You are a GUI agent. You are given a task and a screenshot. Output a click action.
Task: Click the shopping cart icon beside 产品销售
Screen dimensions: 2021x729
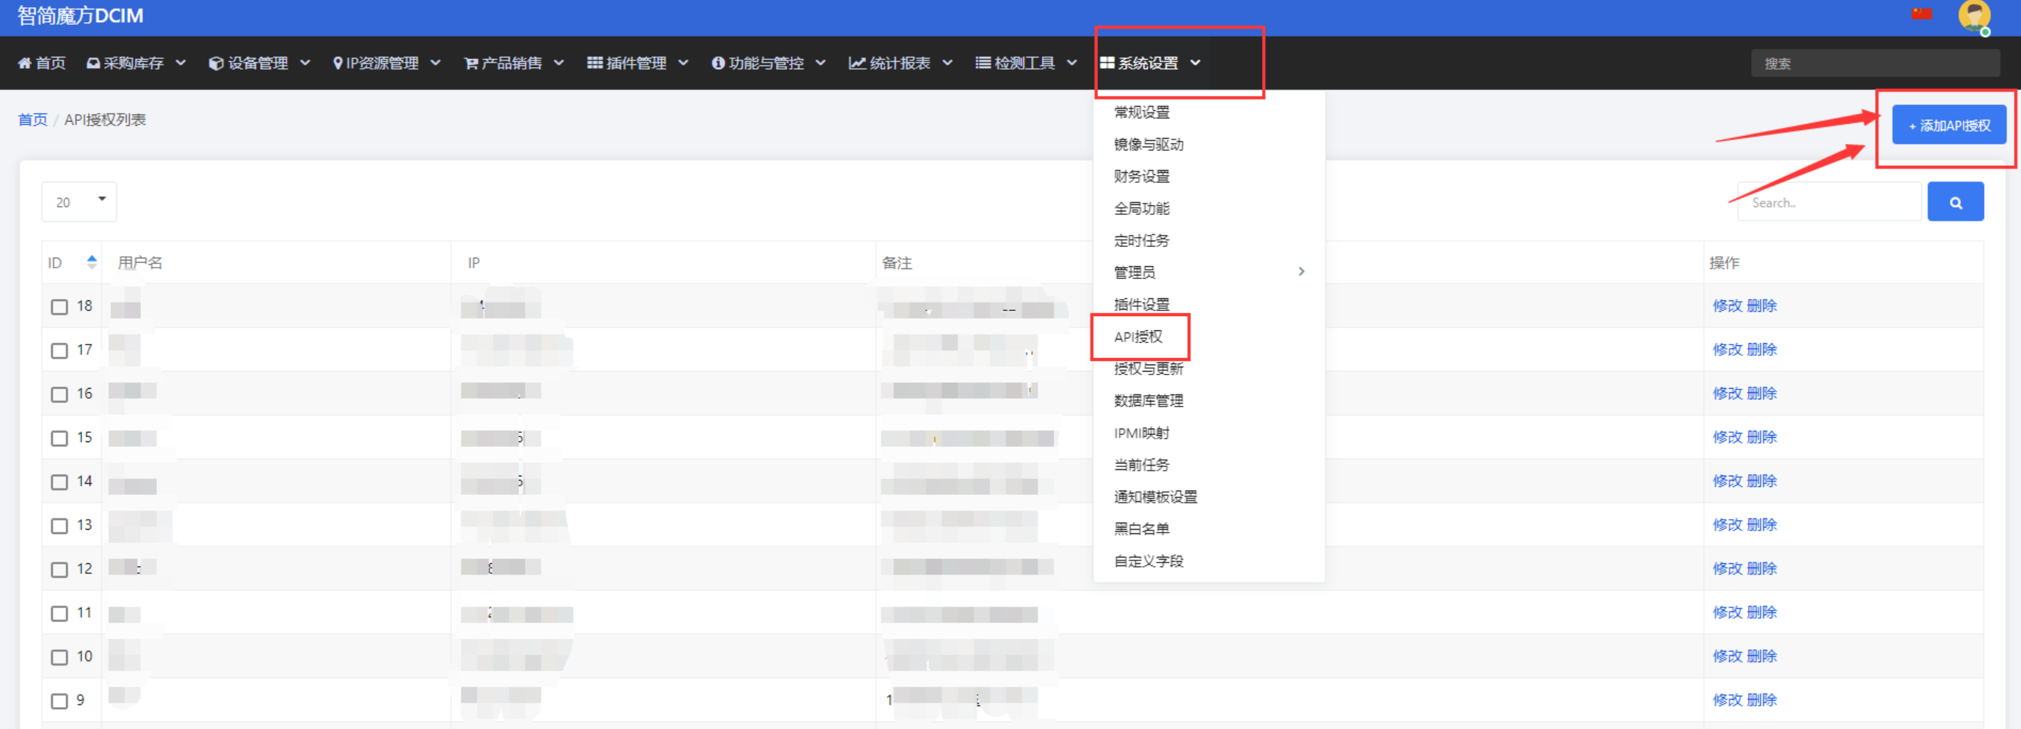[471, 63]
